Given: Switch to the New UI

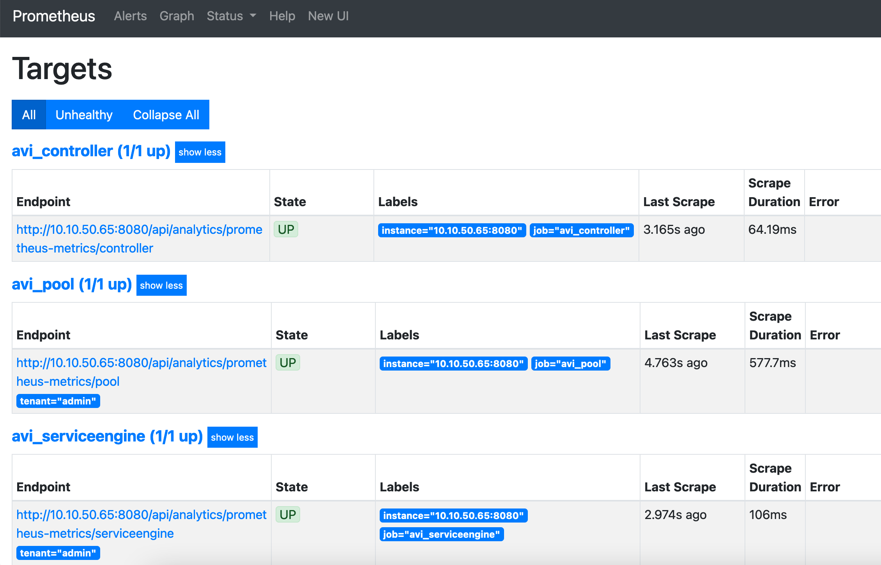Looking at the screenshot, I should point(328,16).
